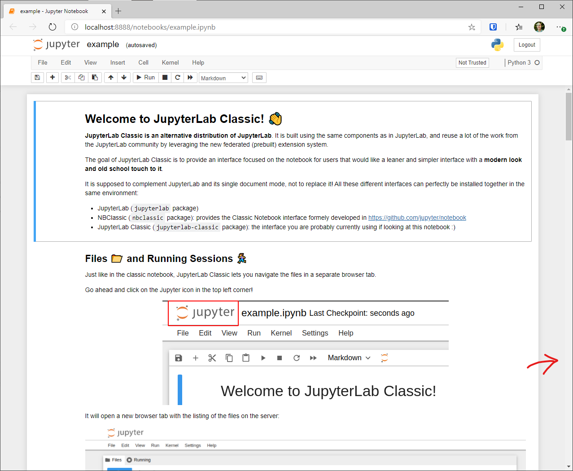Move selected cell up arrow
573x471 pixels.
click(111, 78)
